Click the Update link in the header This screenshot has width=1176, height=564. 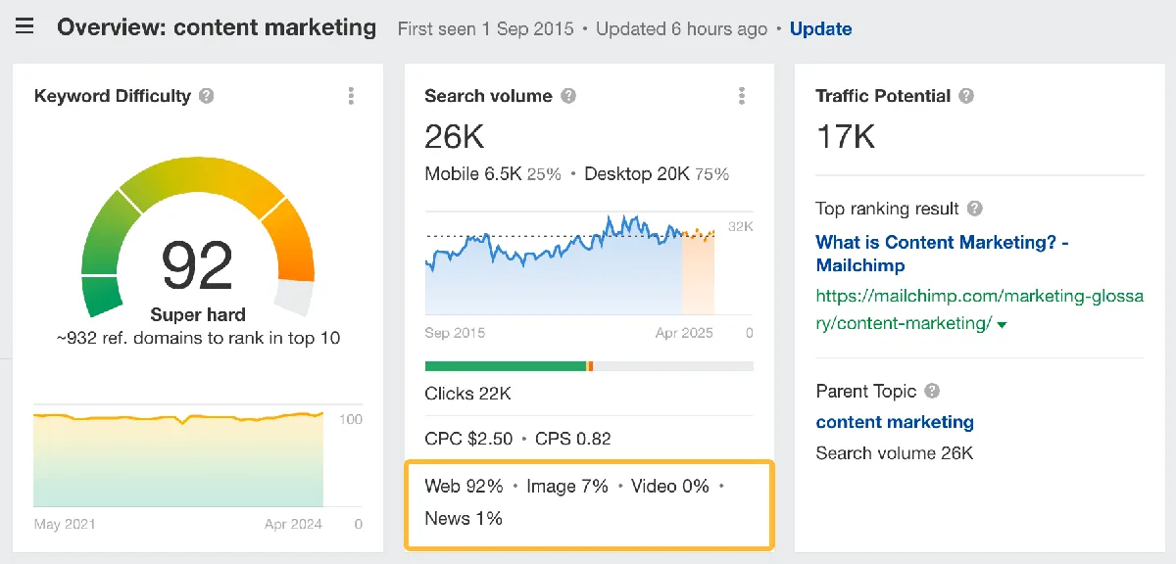coord(820,29)
